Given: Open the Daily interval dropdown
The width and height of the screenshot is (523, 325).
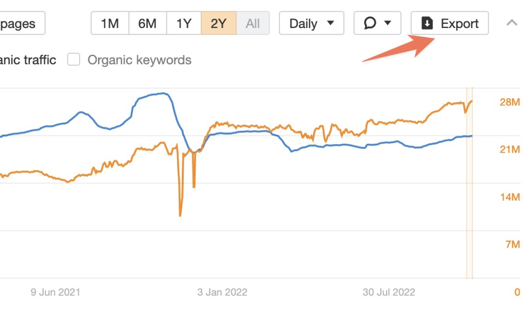Looking at the screenshot, I should (x=312, y=23).
